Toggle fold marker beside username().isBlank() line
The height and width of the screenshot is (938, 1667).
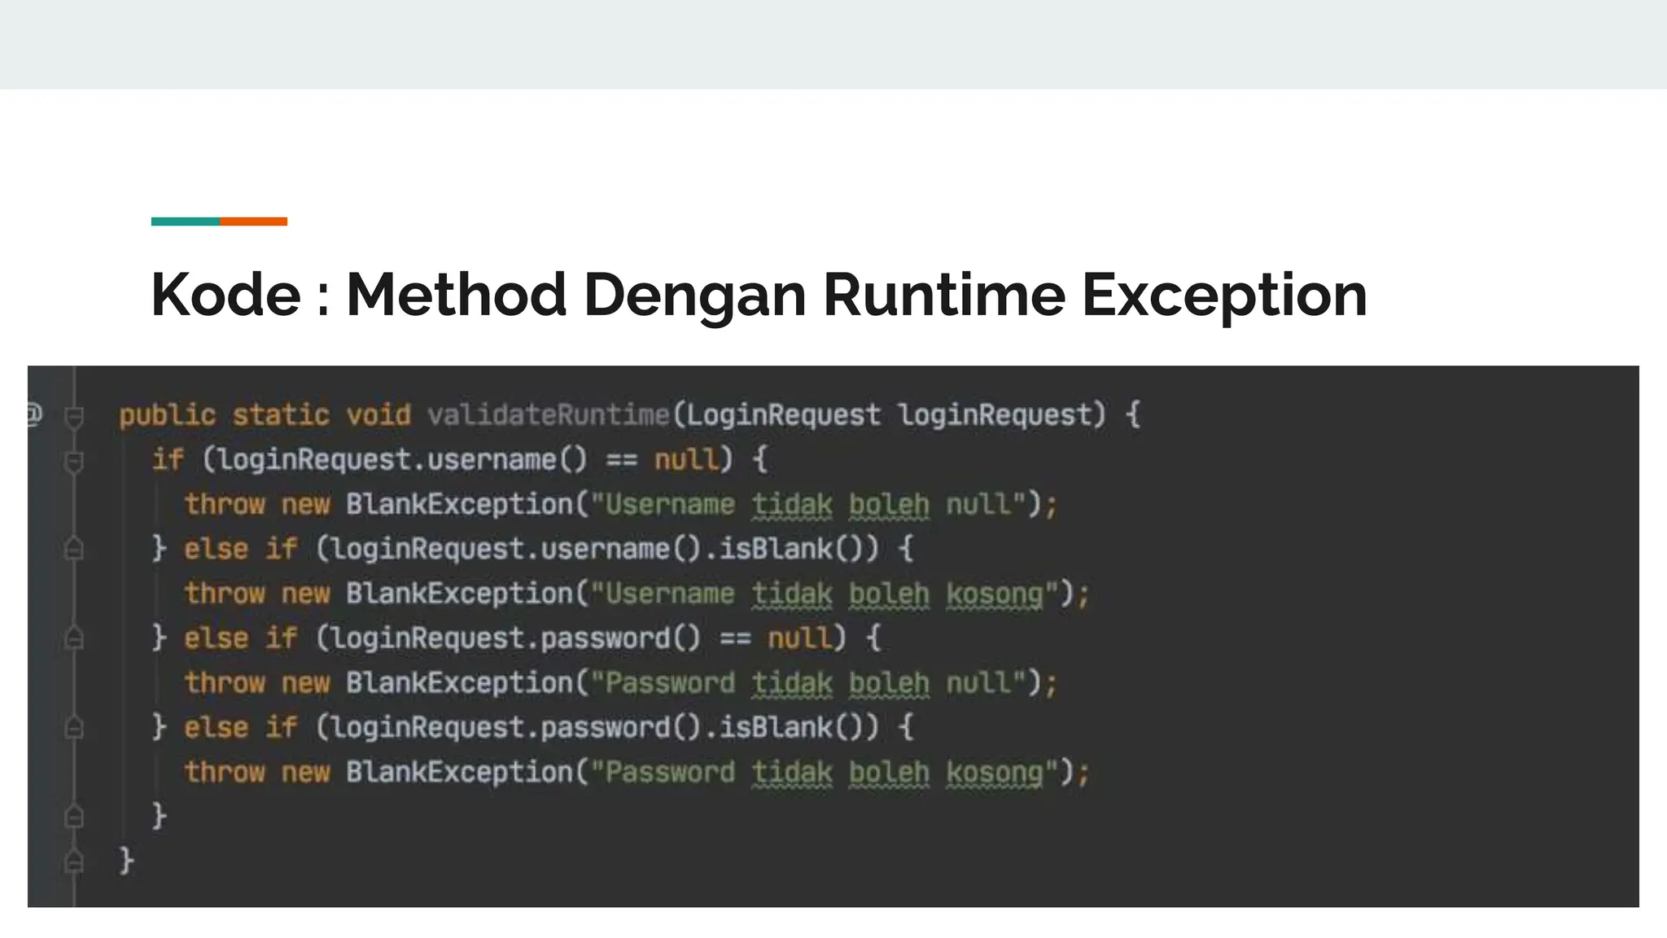click(x=74, y=550)
